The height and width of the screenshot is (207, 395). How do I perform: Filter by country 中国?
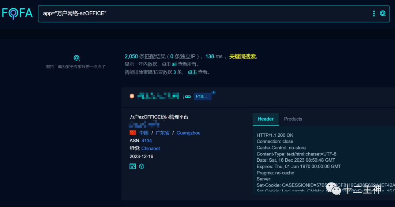coord(144,133)
